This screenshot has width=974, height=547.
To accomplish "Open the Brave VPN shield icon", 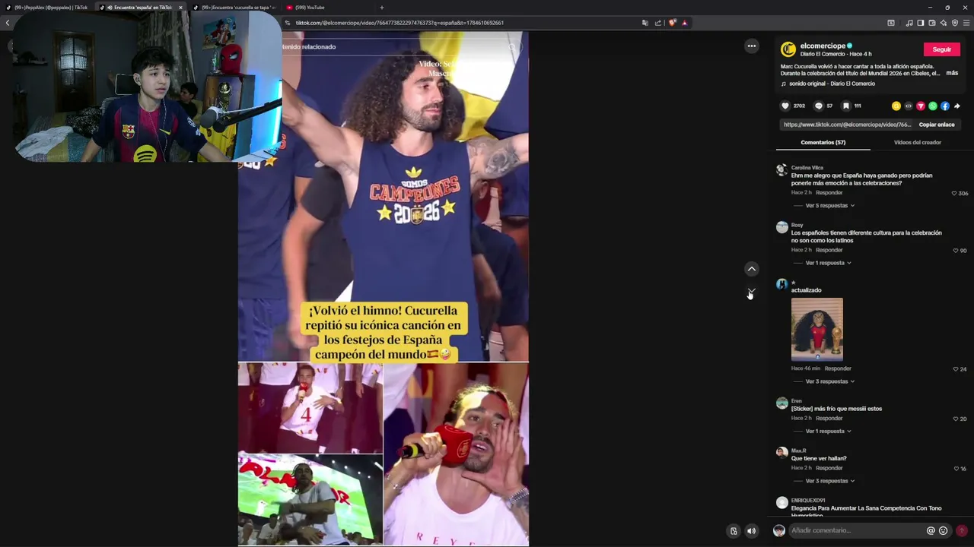I will point(955,23).
